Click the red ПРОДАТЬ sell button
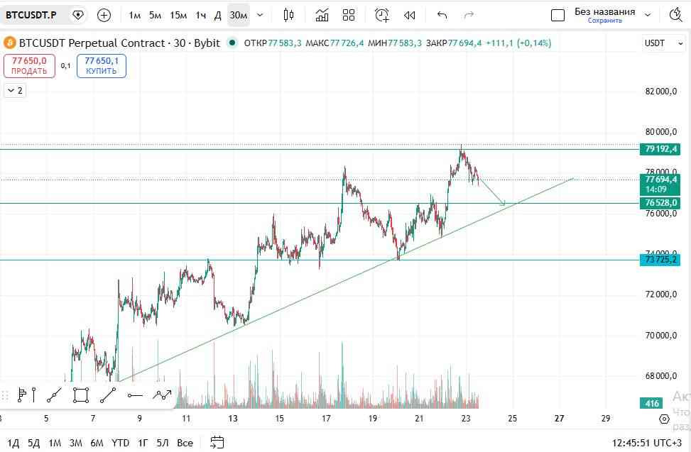691x452 pixels. click(29, 65)
